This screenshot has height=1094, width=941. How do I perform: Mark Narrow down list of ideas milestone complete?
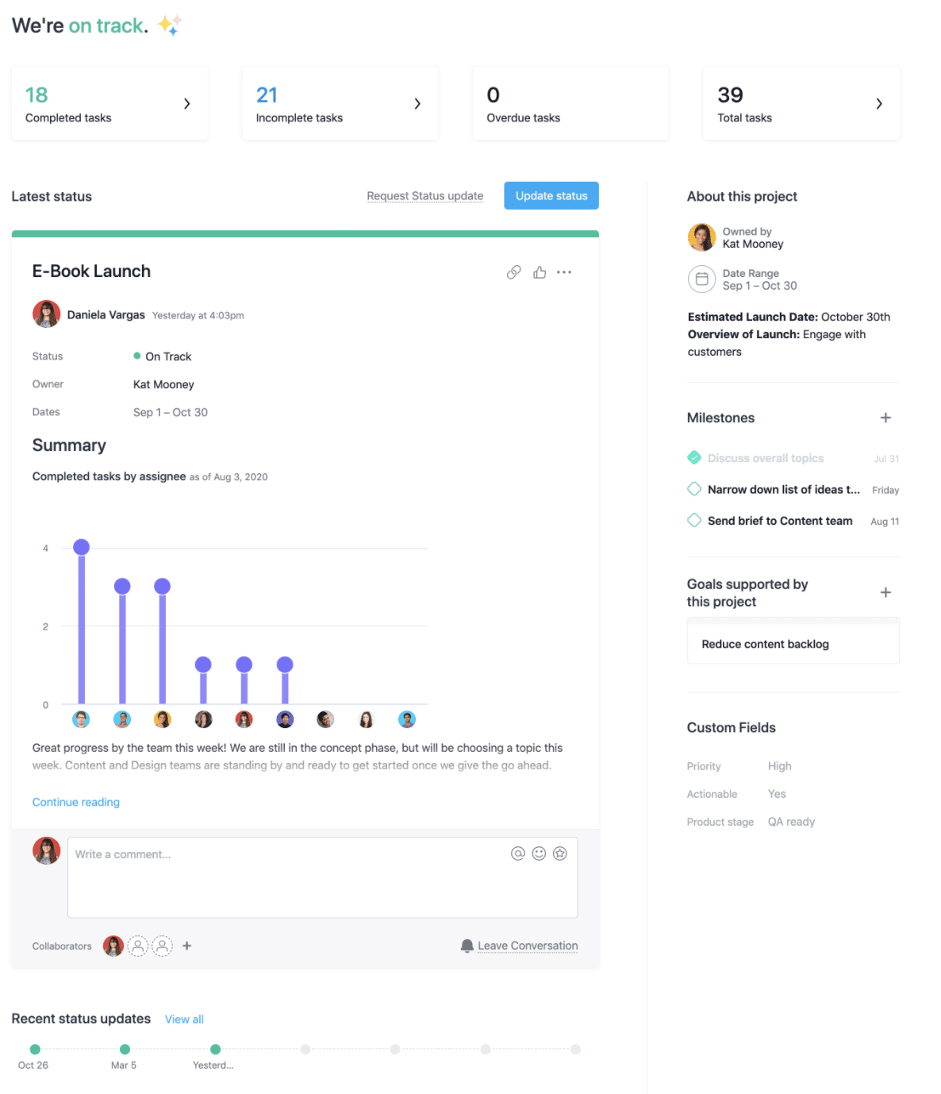click(x=694, y=489)
